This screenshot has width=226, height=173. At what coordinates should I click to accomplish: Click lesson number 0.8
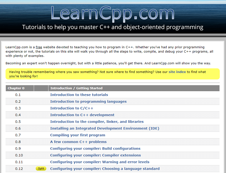[x=18, y=142]
